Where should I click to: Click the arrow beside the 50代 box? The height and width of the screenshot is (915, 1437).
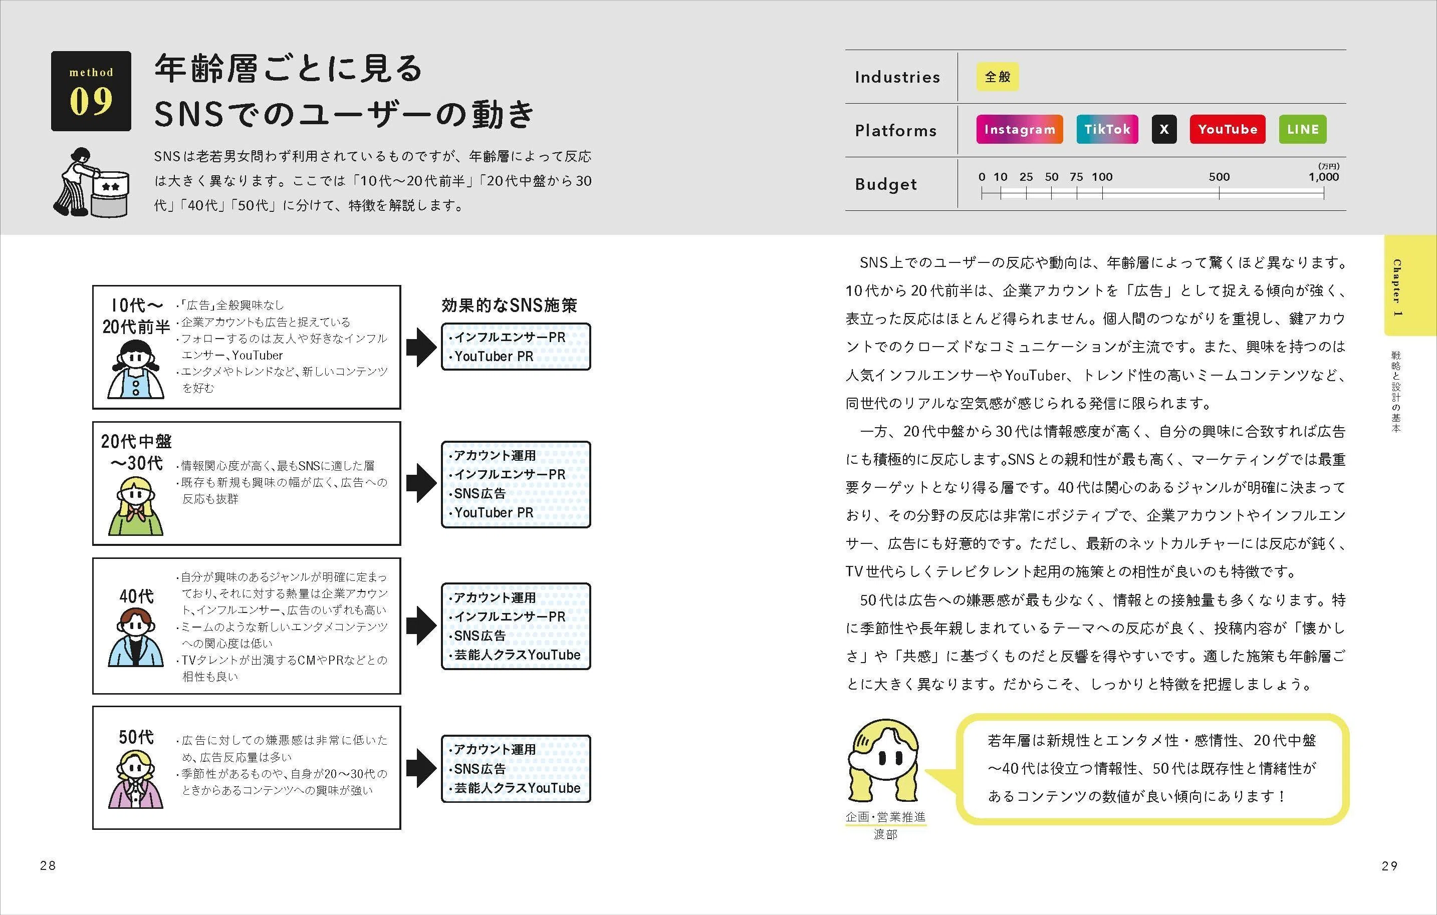[x=421, y=768]
